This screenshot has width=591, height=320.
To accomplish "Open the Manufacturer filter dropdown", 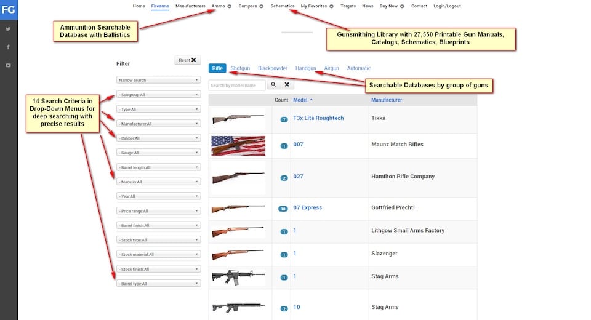I will tap(158, 124).
